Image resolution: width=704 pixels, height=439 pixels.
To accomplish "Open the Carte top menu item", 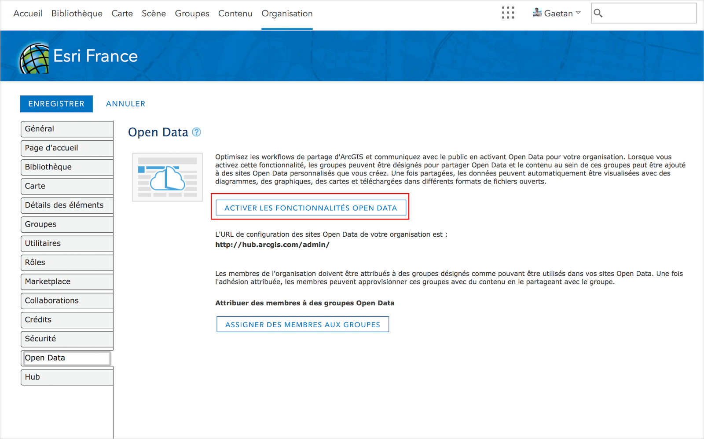I will pos(122,13).
